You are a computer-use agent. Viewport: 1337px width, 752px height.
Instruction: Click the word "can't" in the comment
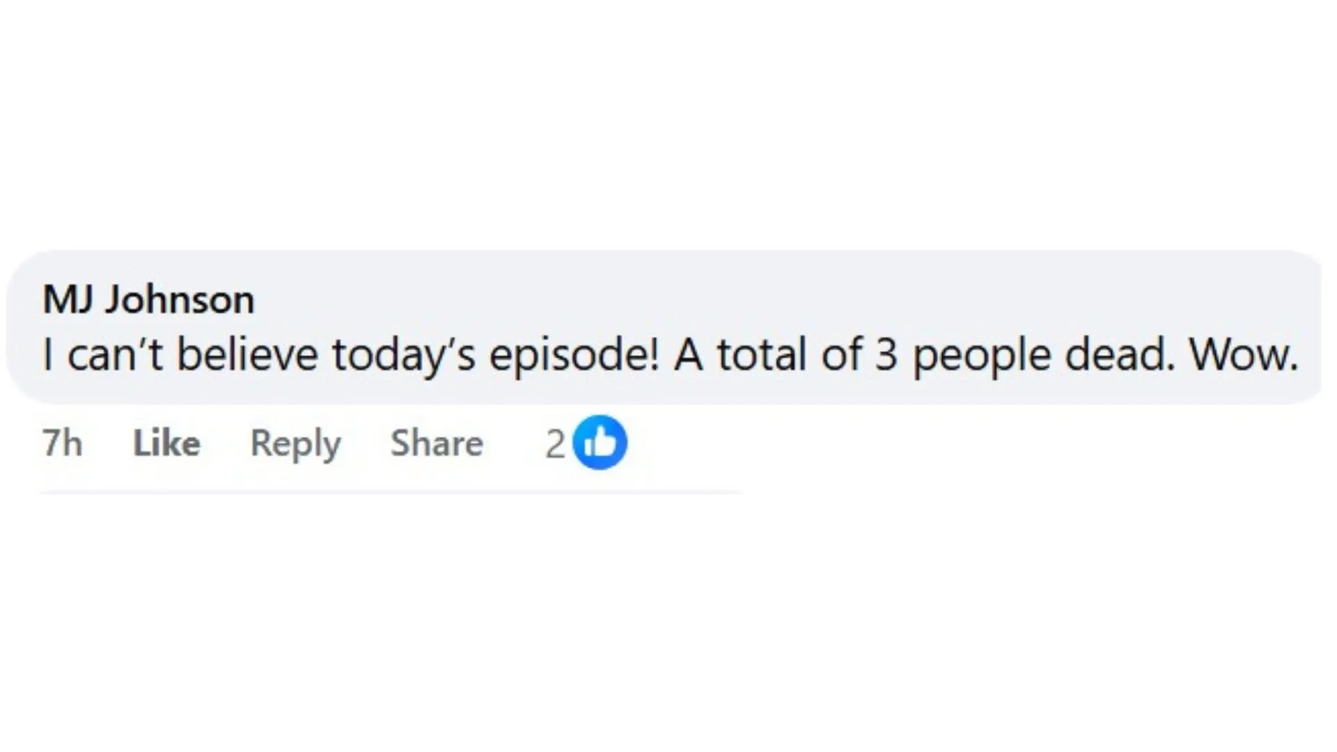click(114, 355)
